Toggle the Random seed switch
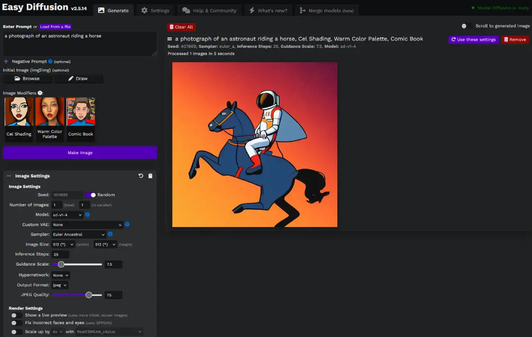Viewport: 532px width, 337px height. [x=90, y=195]
